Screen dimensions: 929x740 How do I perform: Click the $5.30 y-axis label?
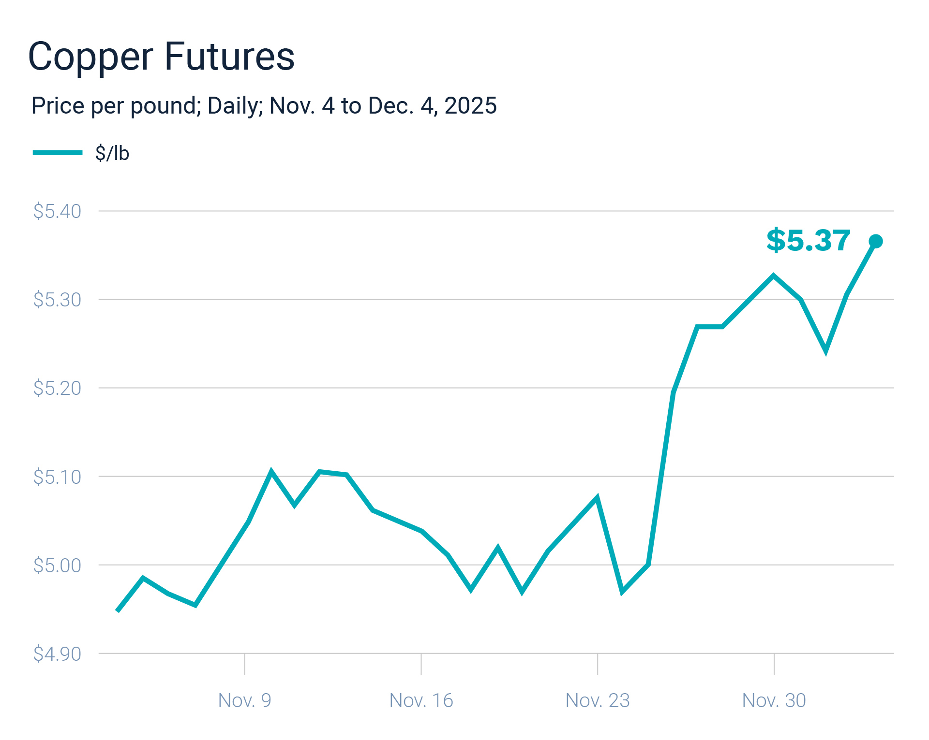tap(57, 300)
